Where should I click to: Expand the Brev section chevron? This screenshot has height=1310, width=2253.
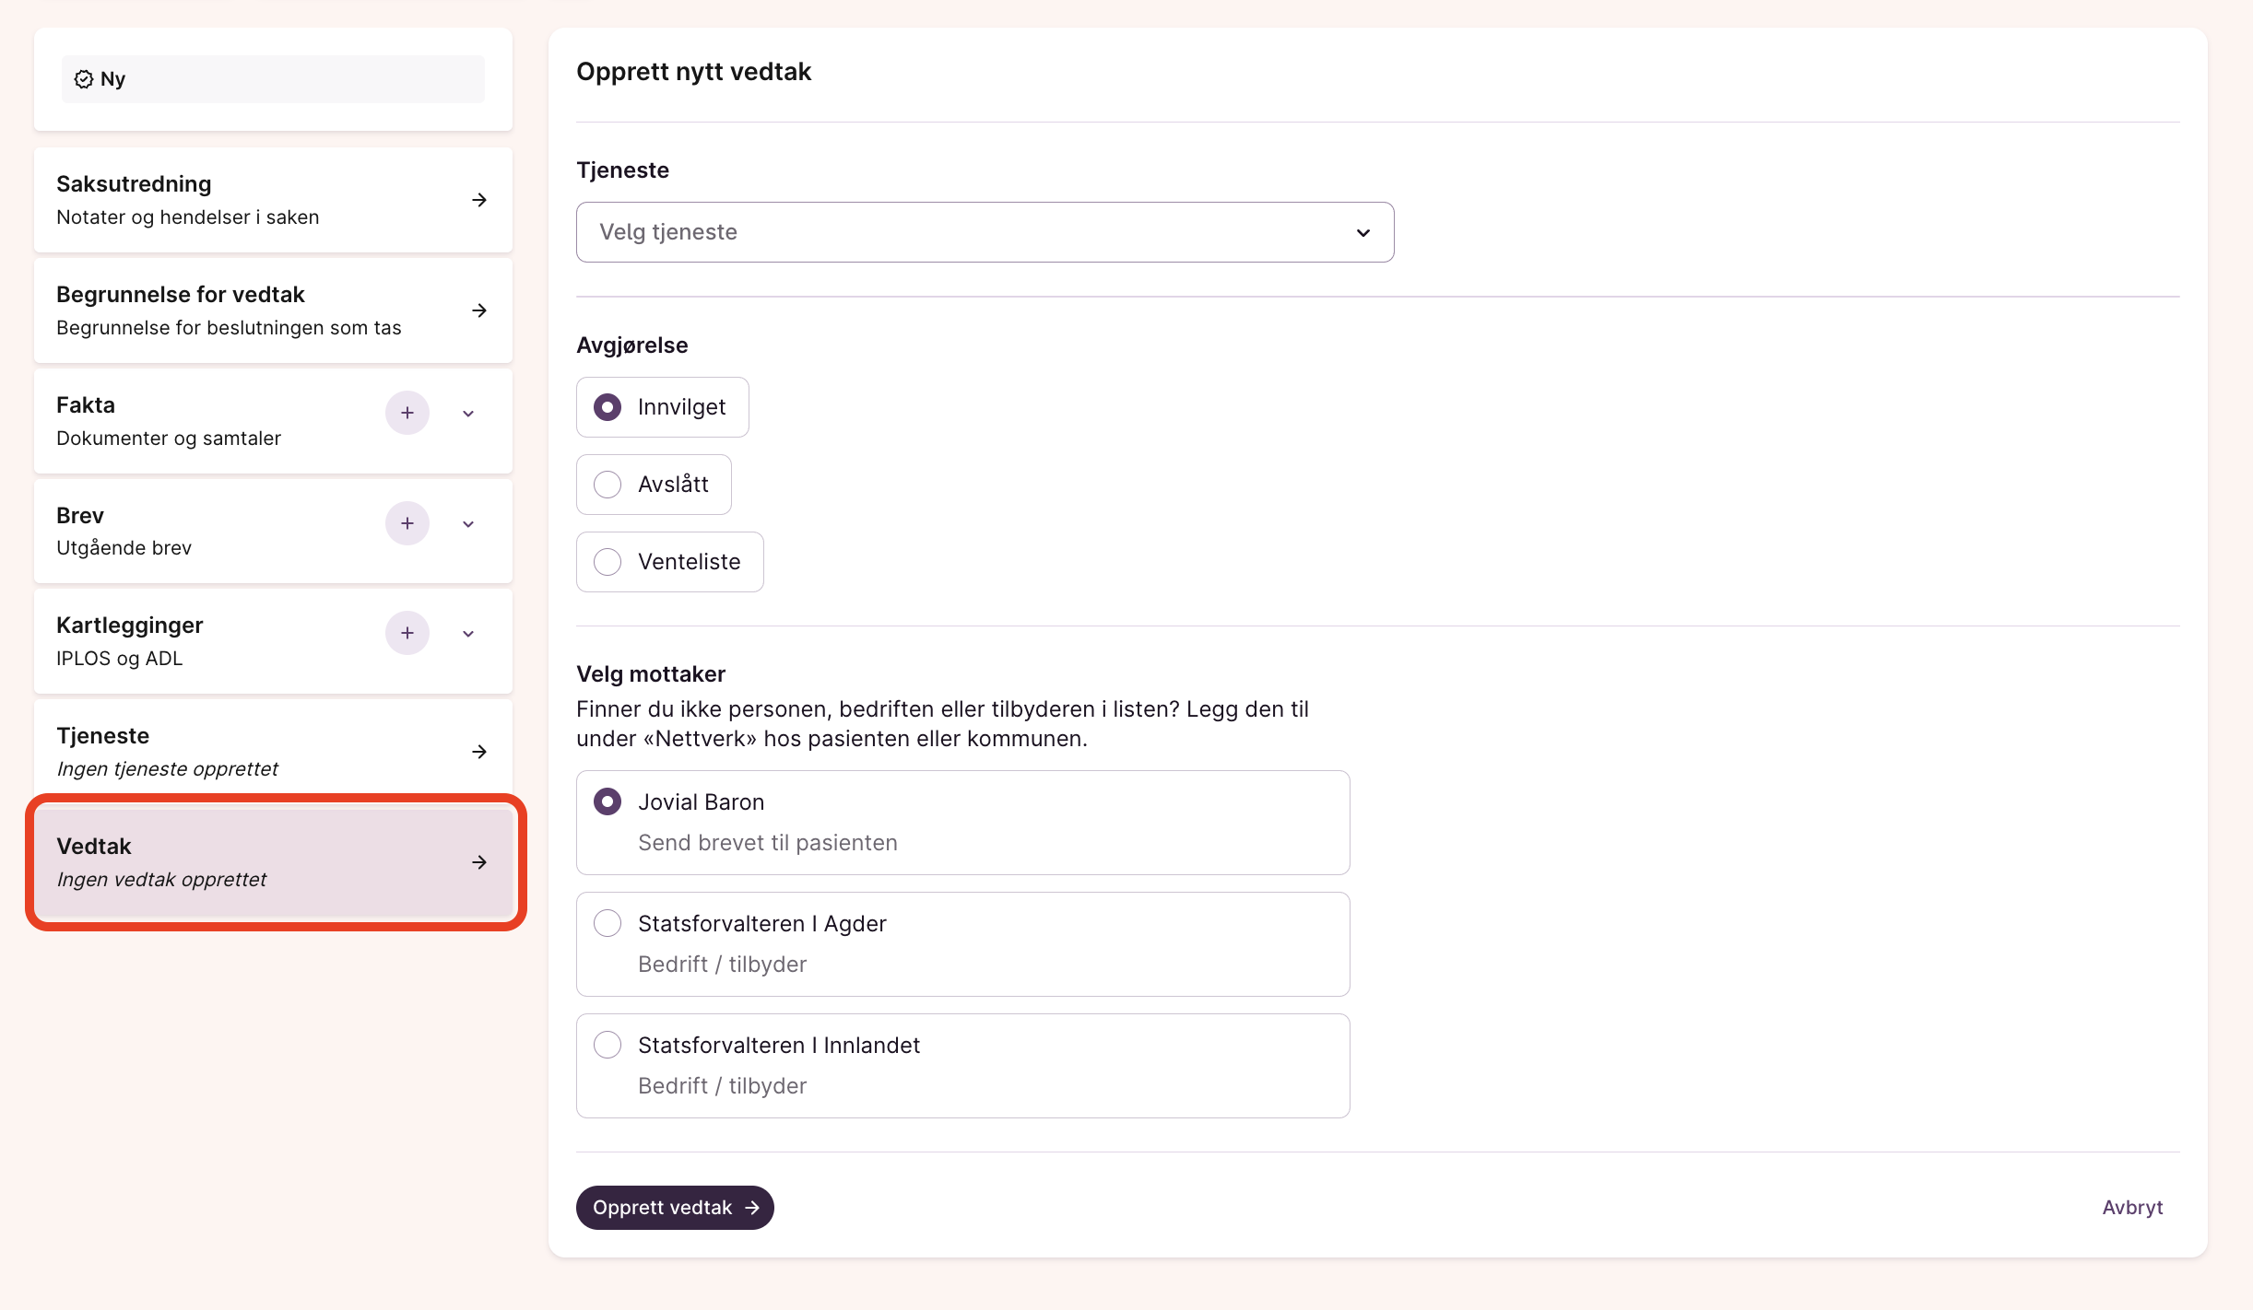[468, 524]
